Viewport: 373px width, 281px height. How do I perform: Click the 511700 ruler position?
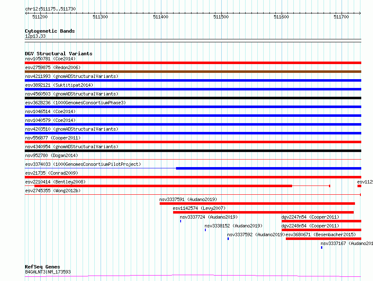(x=341, y=17)
